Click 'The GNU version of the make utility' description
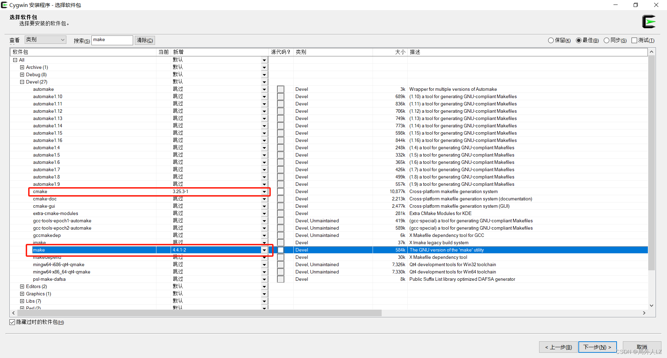The image size is (667, 358). (x=447, y=250)
